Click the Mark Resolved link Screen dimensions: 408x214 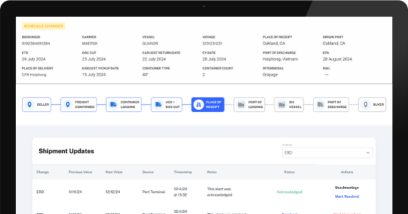[x=347, y=196]
